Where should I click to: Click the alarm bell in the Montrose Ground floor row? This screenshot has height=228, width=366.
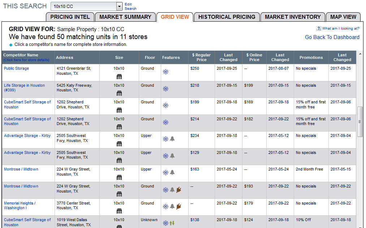(x=172, y=190)
